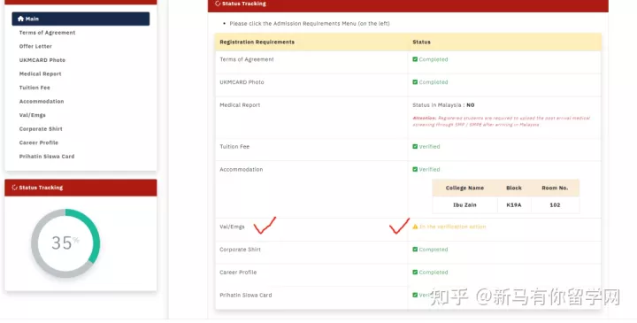The width and height of the screenshot is (637, 323).
Task: Open Val/Emgs in sidebar menu
Action: pos(33,115)
